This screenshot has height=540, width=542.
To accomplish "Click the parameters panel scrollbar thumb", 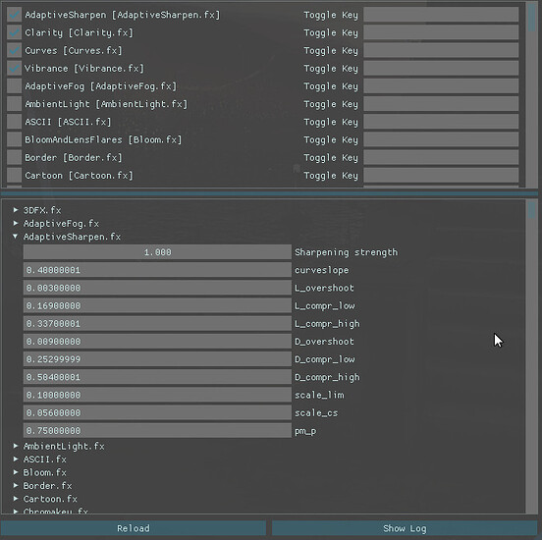I will [x=531, y=210].
